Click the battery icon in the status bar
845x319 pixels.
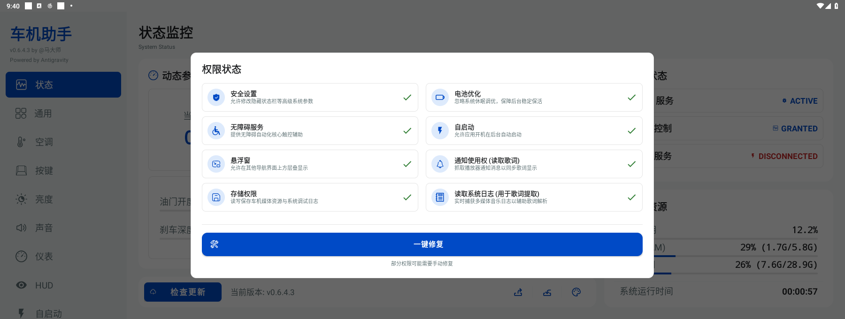tap(837, 6)
